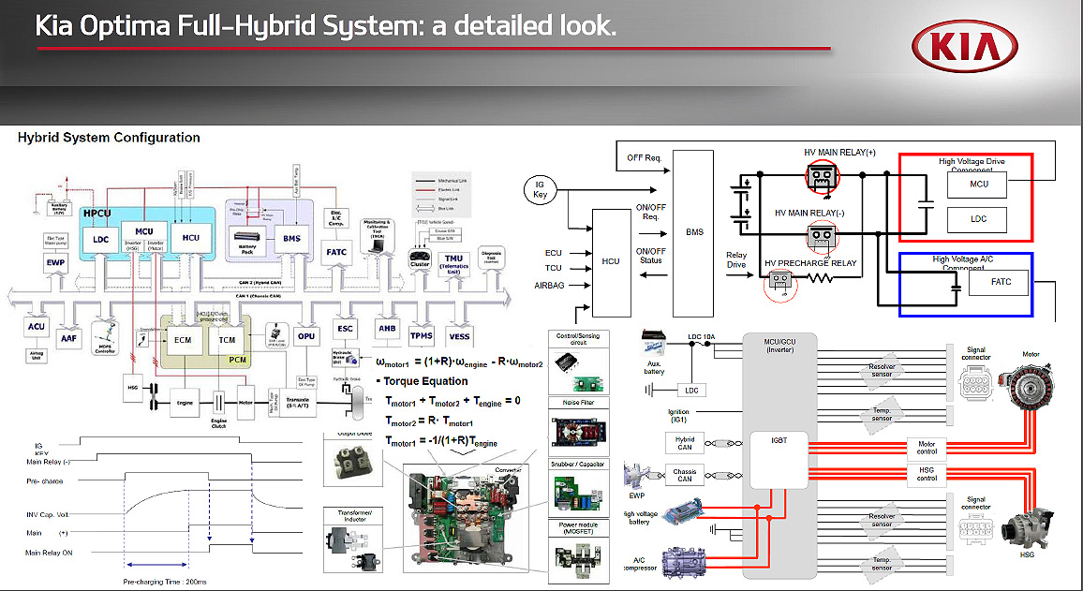Click the Hybrid System Configuration heading

coord(109,138)
